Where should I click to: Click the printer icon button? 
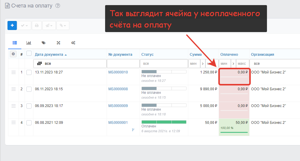pyautogui.click(x=37, y=25)
